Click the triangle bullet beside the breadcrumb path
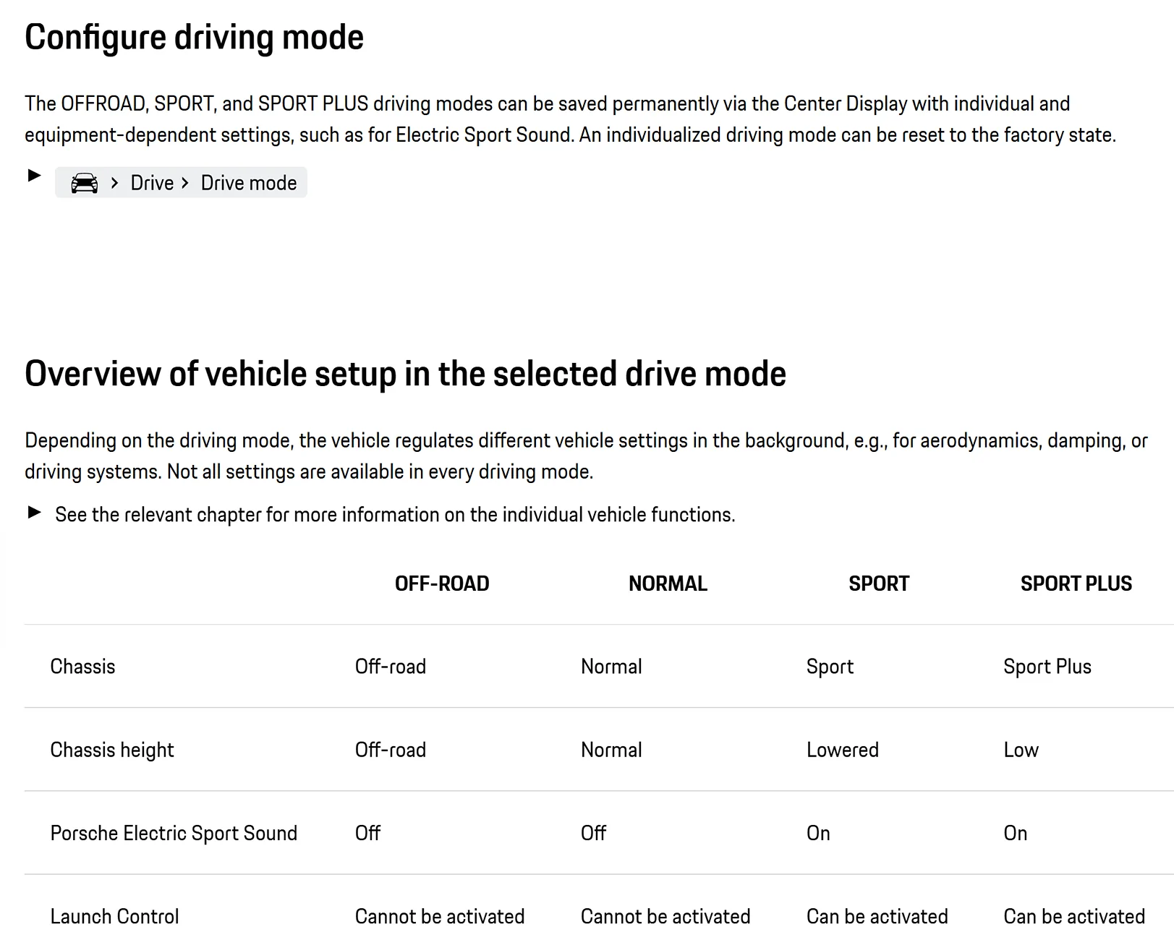The height and width of the screenshot is (940, 1174). [x=34, y=176]
